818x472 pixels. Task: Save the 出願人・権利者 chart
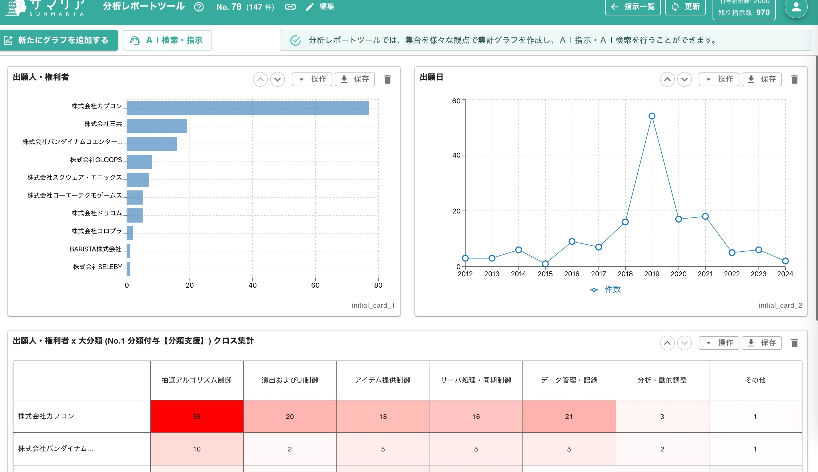point(355,79)
